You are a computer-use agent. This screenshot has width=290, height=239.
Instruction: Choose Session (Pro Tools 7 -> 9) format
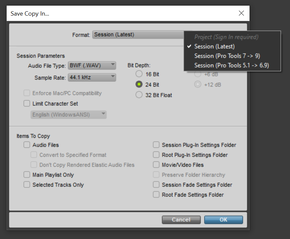tap(227, 56)
